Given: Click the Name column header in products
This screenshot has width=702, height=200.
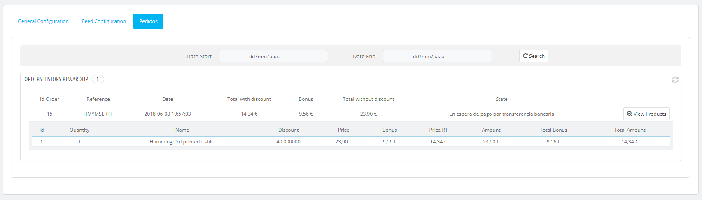Looking at the screenshot, I should point(182,130).
